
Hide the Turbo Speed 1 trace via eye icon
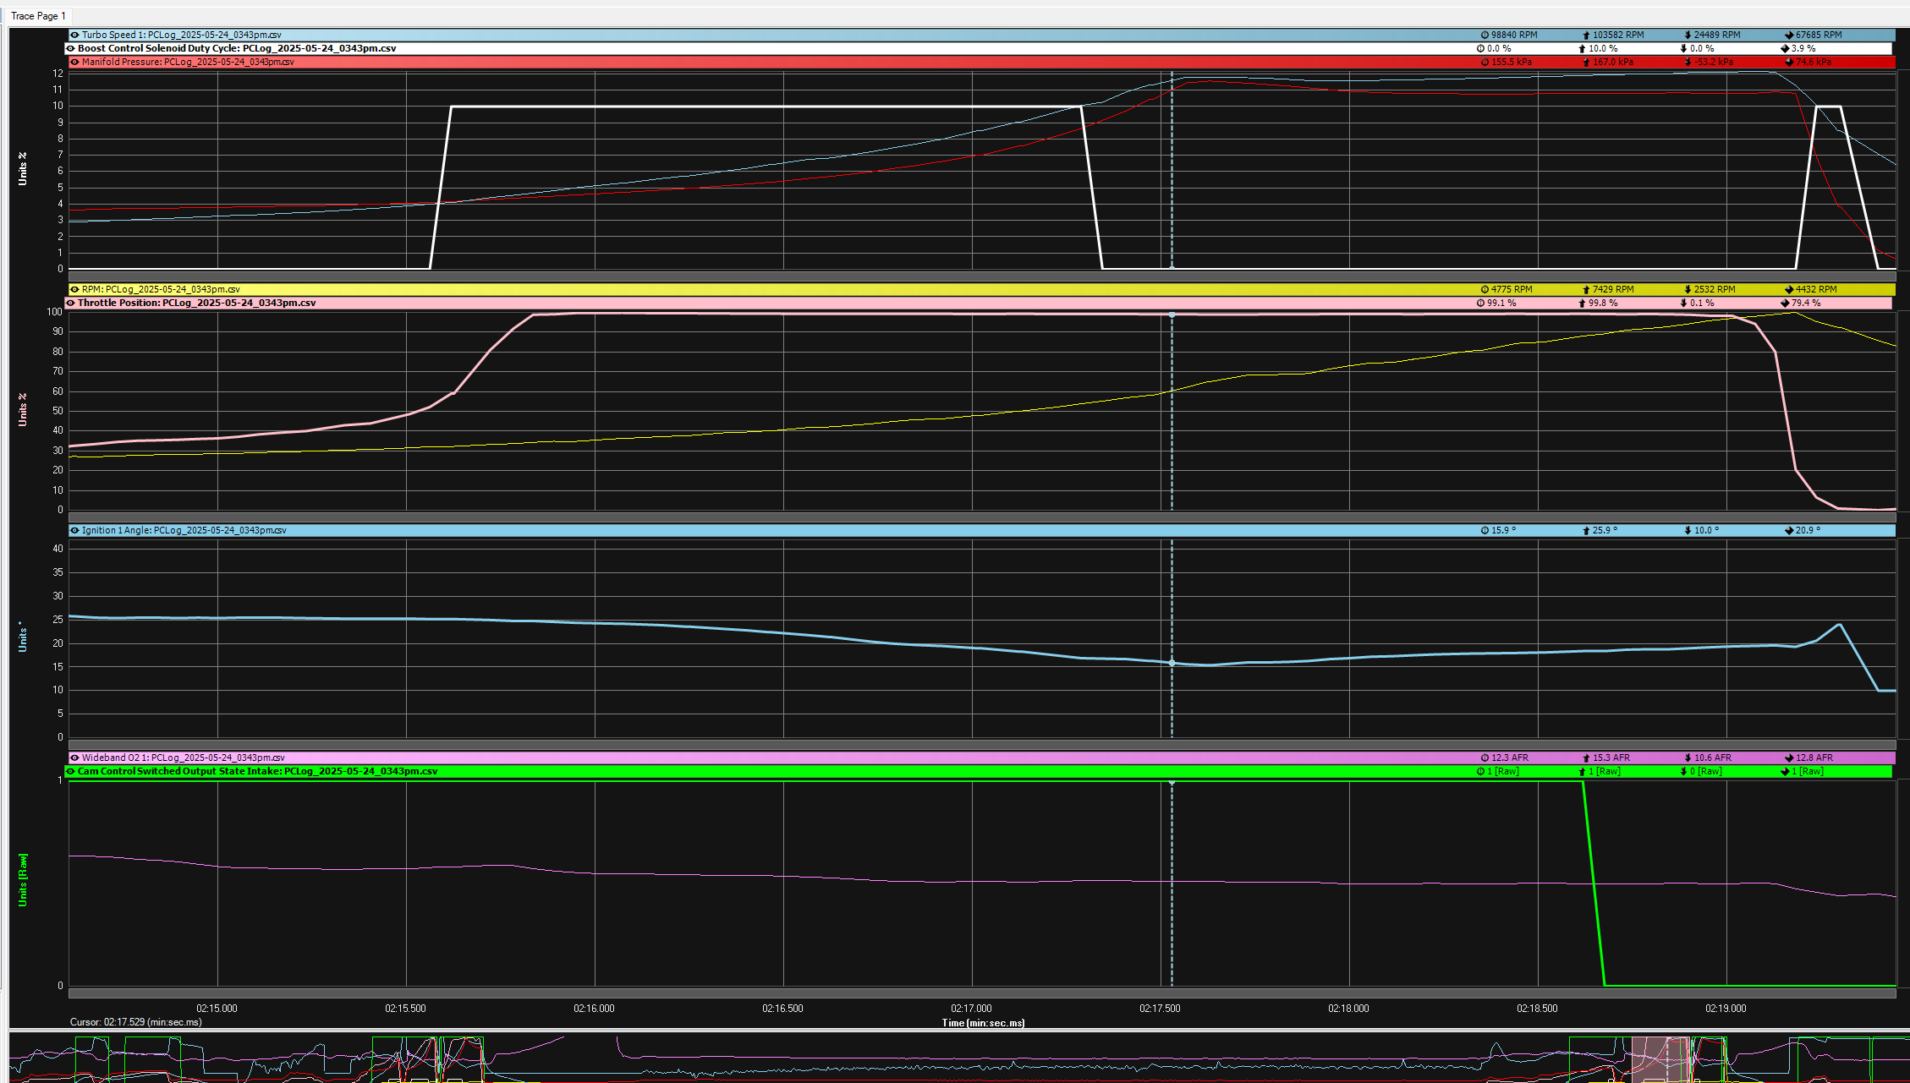point(74,35)
